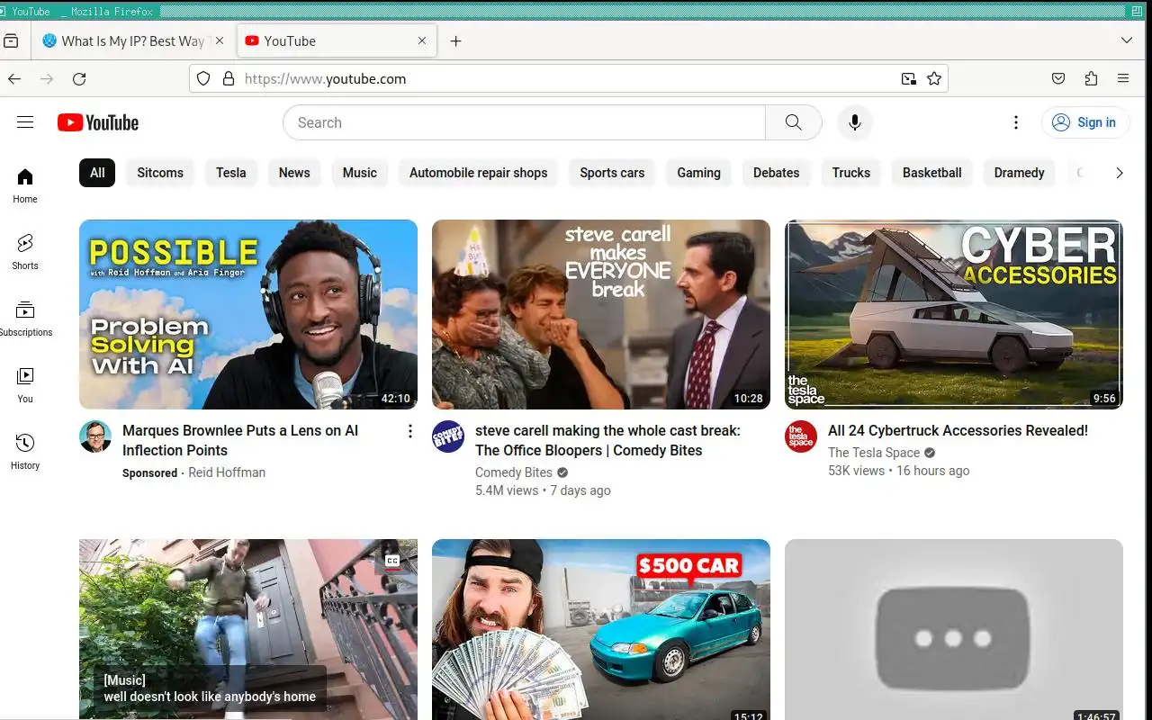1152x720 pixels.
Task: Play the Cyber Accessories thumbnail
Action: tap(954, 314)
